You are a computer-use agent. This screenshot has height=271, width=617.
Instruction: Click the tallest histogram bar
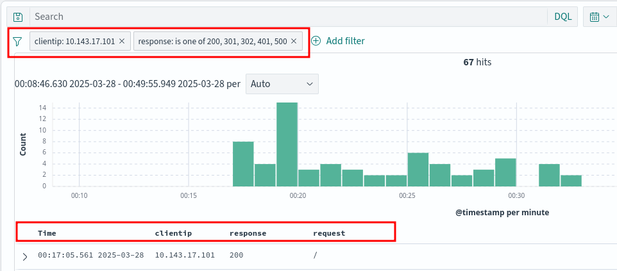(287, 144)
